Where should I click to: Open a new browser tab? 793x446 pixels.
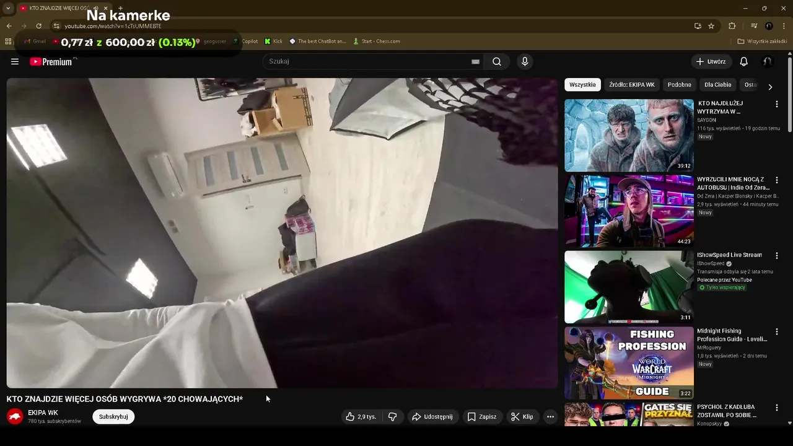pos(121,8)
